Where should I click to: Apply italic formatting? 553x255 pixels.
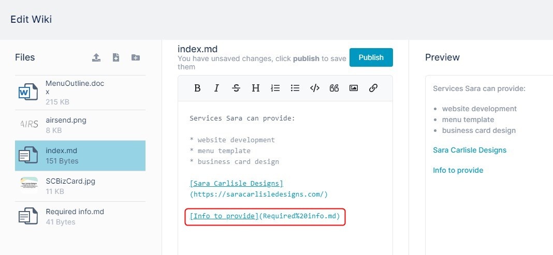[216, 88]
